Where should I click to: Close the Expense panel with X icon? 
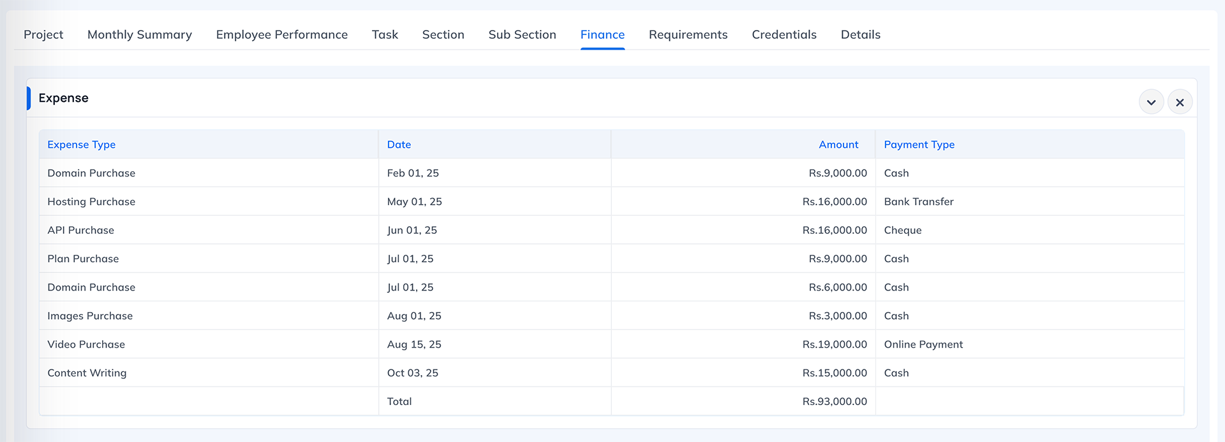(1180, 102)
